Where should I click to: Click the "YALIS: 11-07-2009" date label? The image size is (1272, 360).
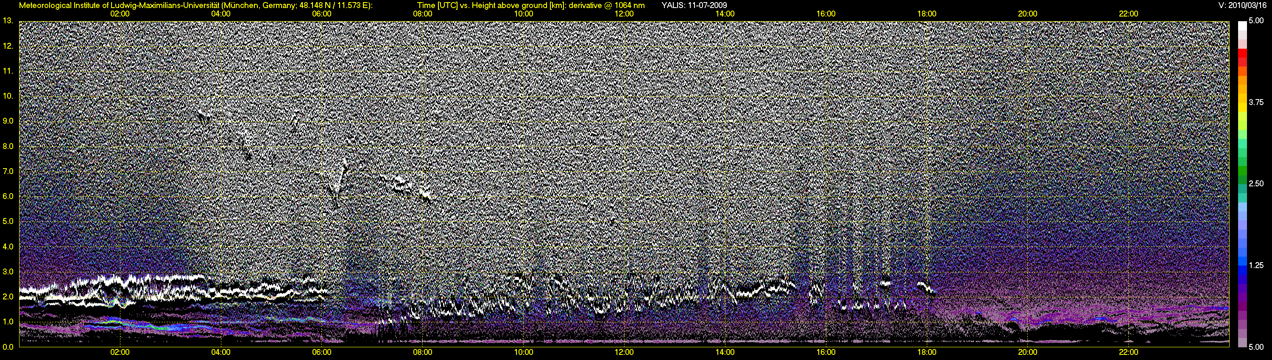(694, 6)
